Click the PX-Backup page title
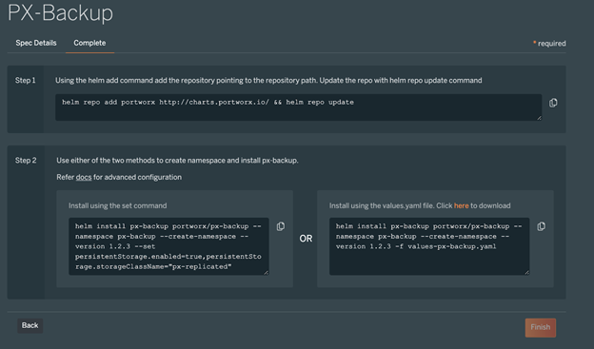 [61, 13]
